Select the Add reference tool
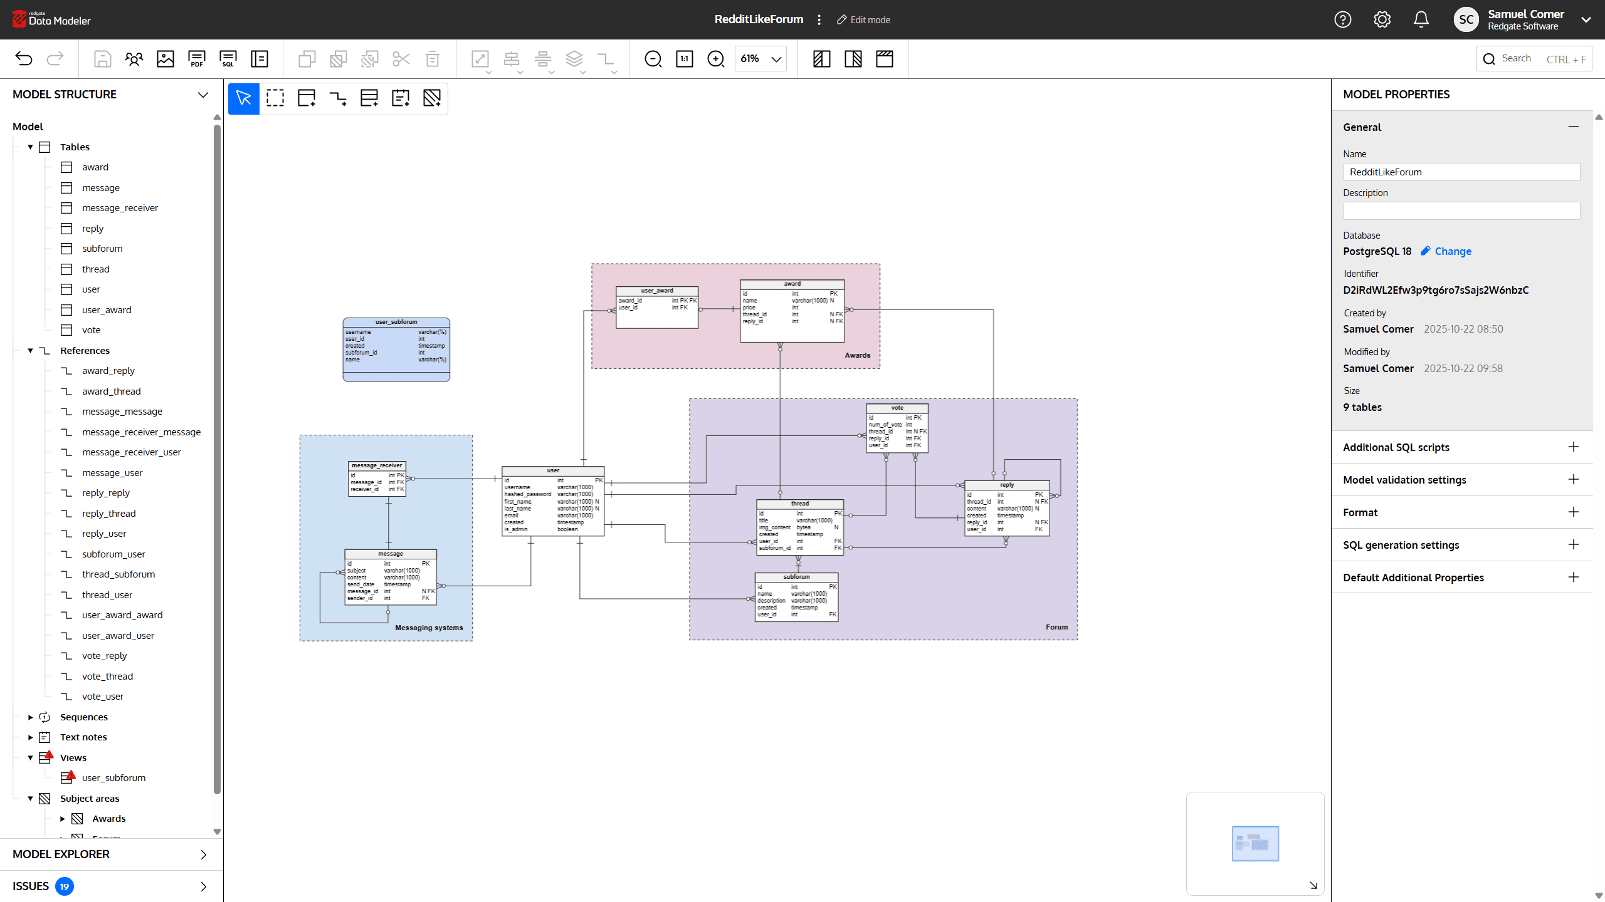1605x902 pixels. coord(338,98)
